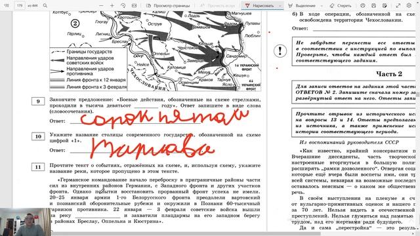The width and height of the screenshot is (420, 236).
Task: Enter full screen mode
Action: click(x=398, y=6)
